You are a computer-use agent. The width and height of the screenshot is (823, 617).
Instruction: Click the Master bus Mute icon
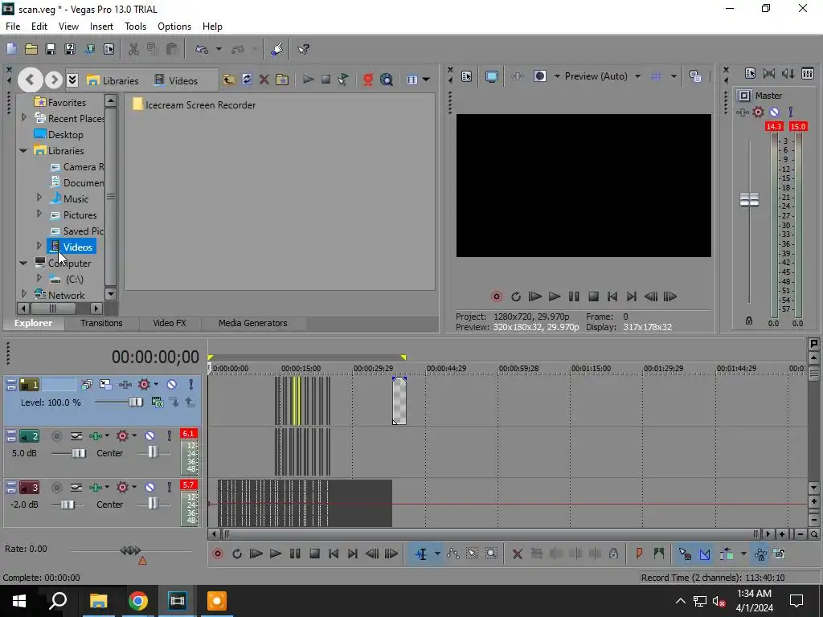(x=774, y=112)
